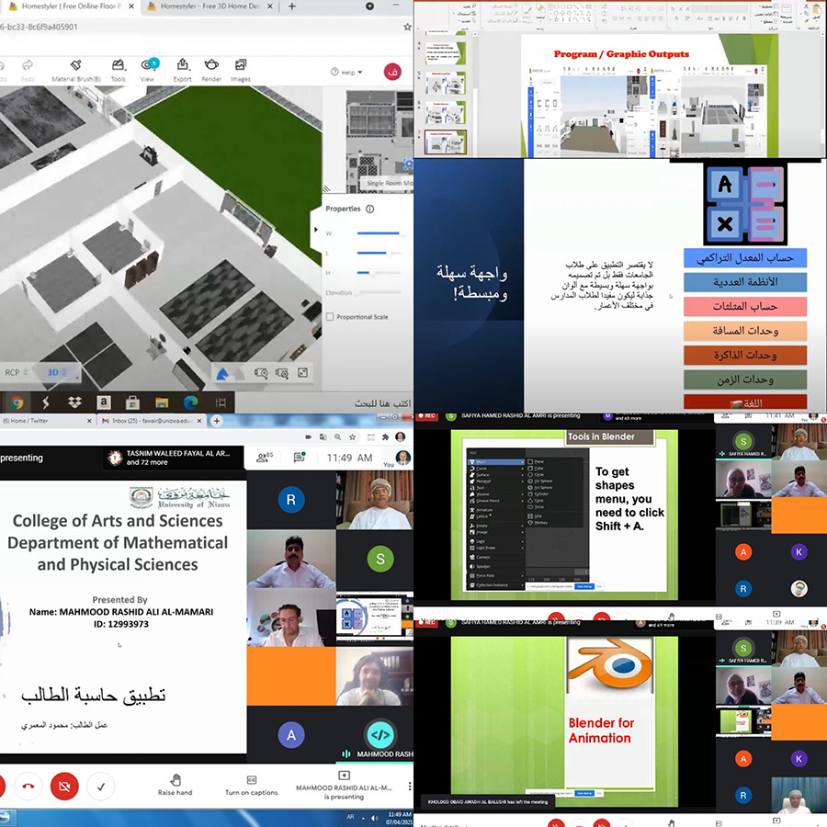The image size is (827, 827).
Task: Open Microsoft Edge from the taskbar
Action: (x=190, y=403)
